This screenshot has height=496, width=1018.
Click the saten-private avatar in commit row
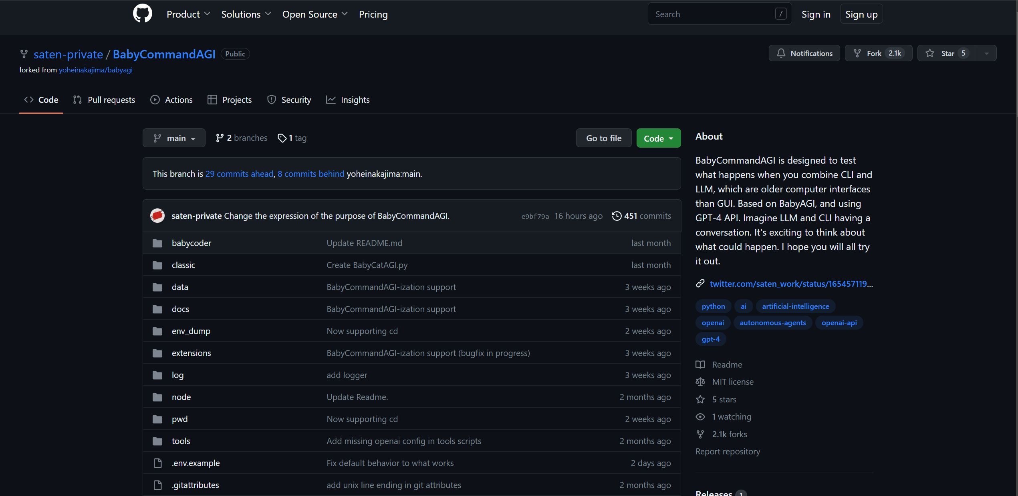(x=157, y=216)
